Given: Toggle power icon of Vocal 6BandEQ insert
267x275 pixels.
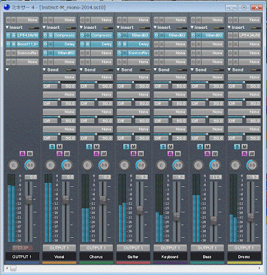Looking at the screenshot, I should [x=45, y=53].
